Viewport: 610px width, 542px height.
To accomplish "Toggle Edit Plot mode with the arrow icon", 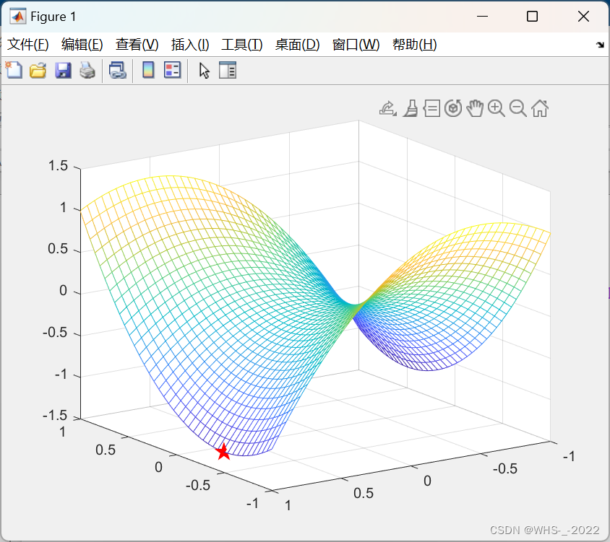I will click(x=203, y=70).
